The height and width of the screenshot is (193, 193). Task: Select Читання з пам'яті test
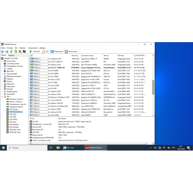(x=16, y=99)
